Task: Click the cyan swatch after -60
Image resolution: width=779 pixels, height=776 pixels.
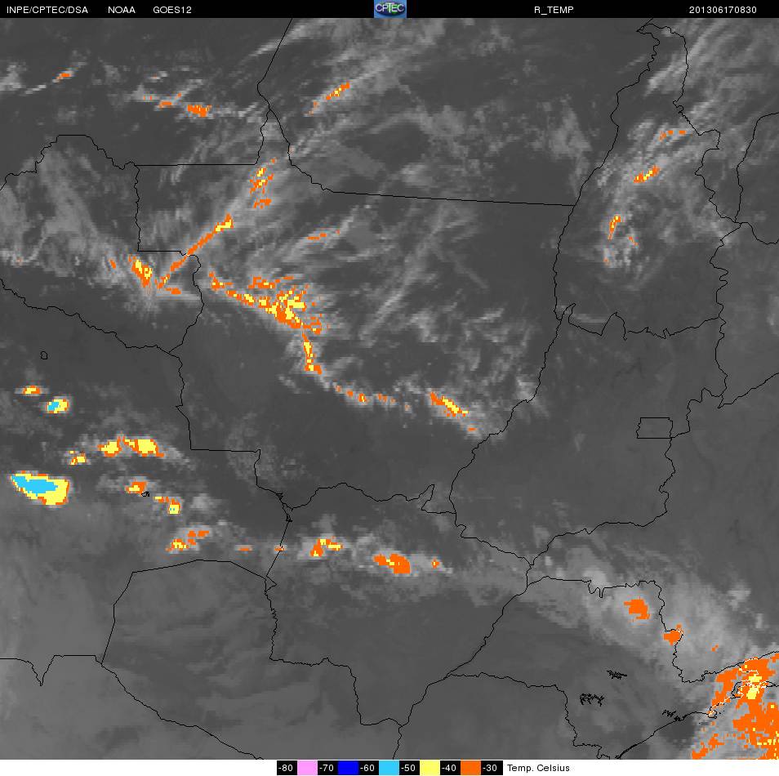Action: click(x=389, y=768)
